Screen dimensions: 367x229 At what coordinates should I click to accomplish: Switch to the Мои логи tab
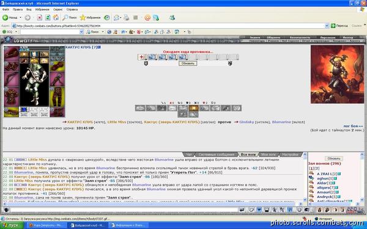coord(269,154)
